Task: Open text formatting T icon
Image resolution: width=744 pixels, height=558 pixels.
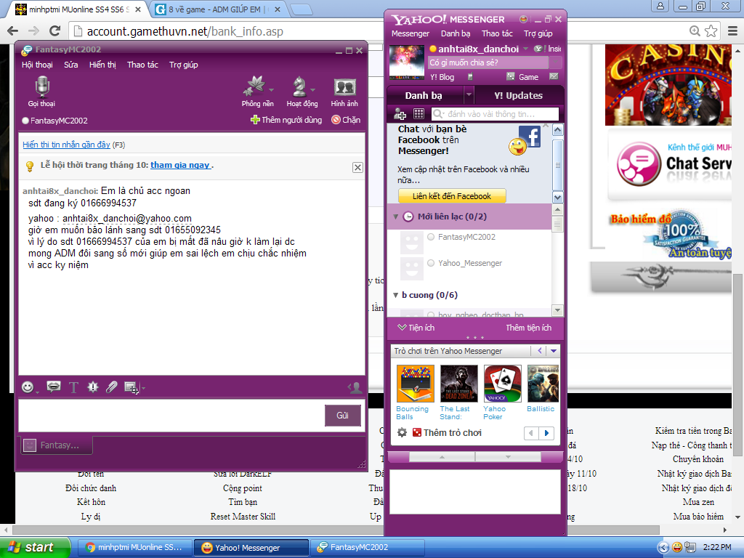Action: coord(73,388)
